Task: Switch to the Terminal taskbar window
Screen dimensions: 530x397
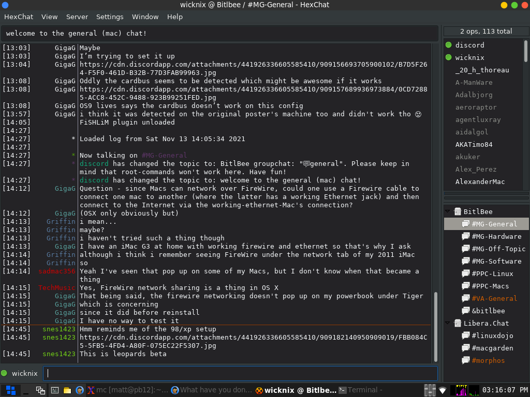Action: (x=361, y=390)
